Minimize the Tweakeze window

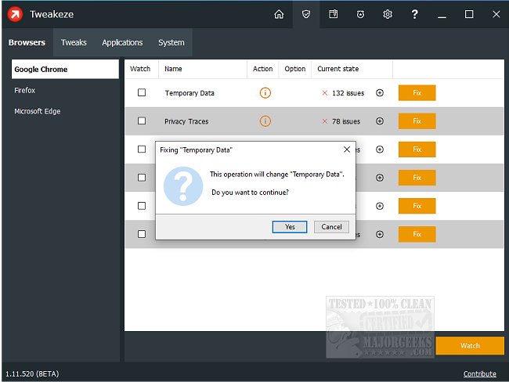point(442,14)
